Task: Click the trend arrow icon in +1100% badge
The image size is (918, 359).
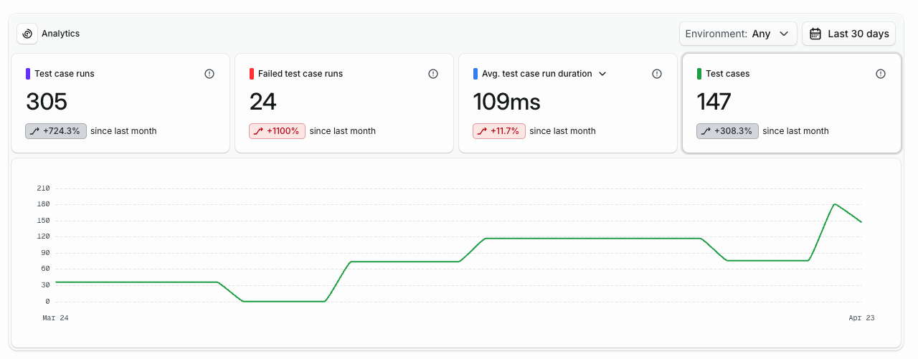Action: pyautogui.click(x=258, y=131)
